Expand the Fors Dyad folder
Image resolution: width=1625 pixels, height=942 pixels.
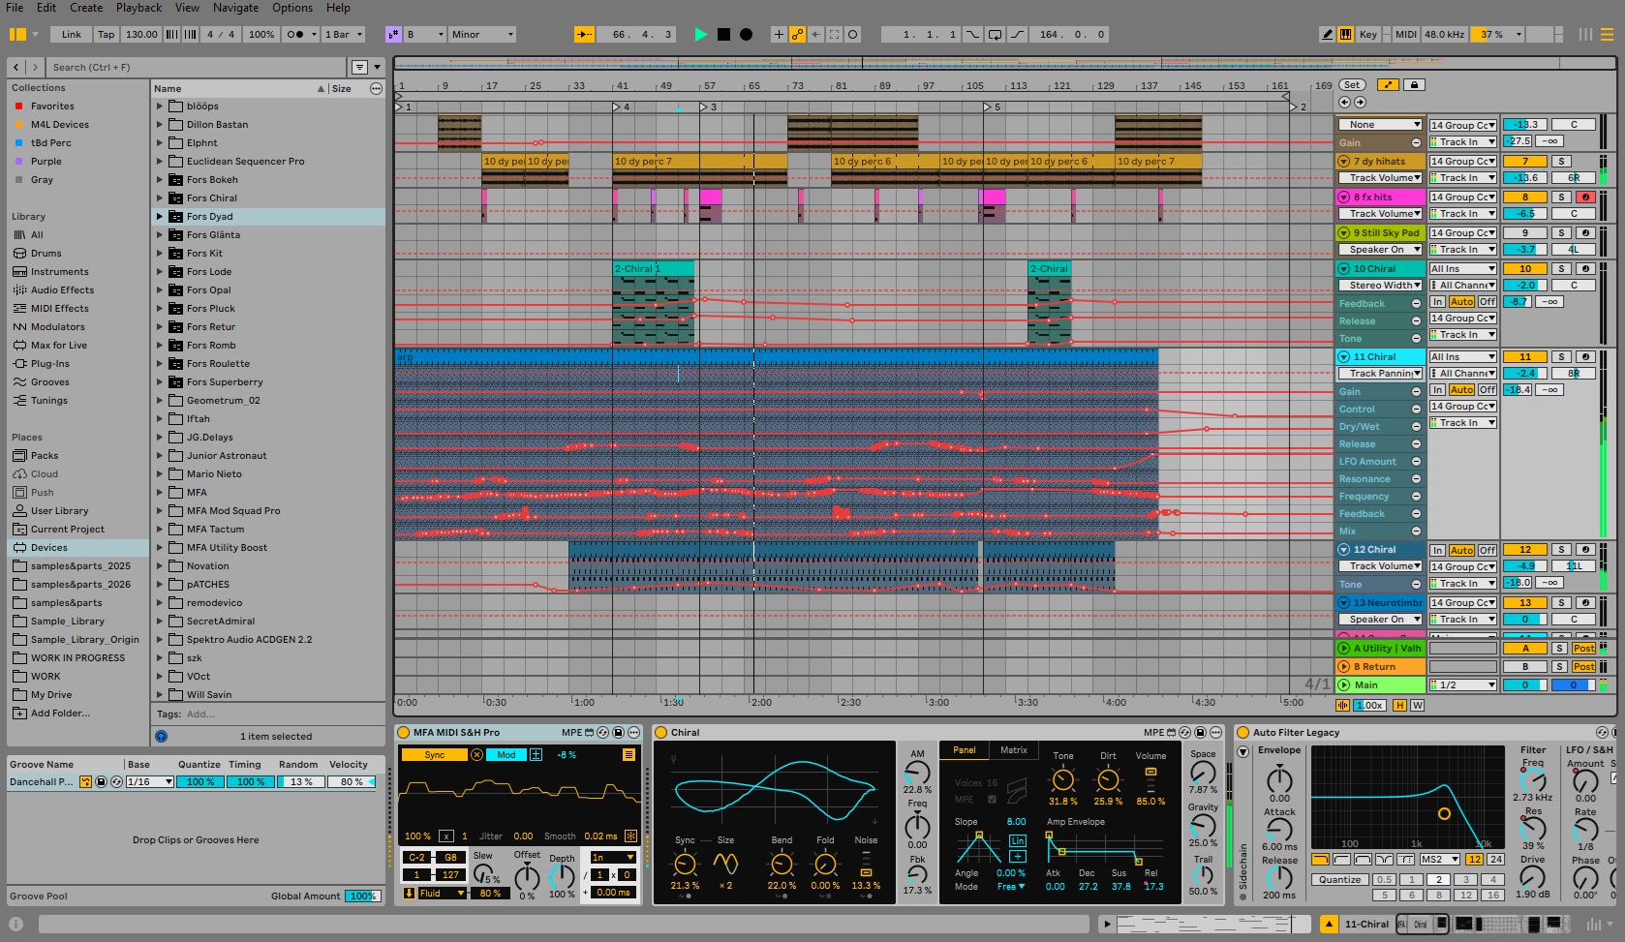[x=160, y=217]
